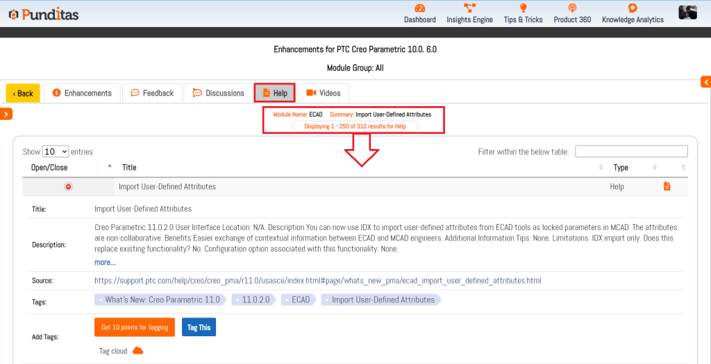Sort the table by Title column
The image size is (711, 364).
point(129,167)
